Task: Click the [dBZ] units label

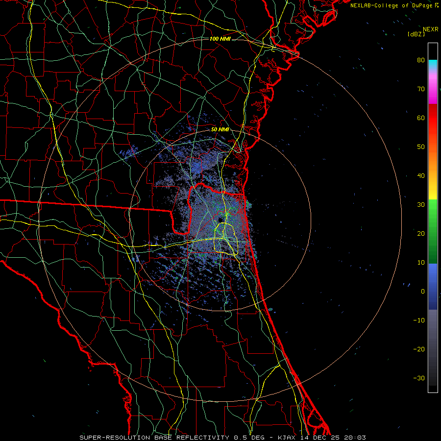Action: pyautogui.click(x=416, y=34)
